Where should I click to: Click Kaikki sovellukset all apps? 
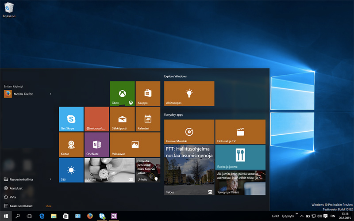click(21, 206)
